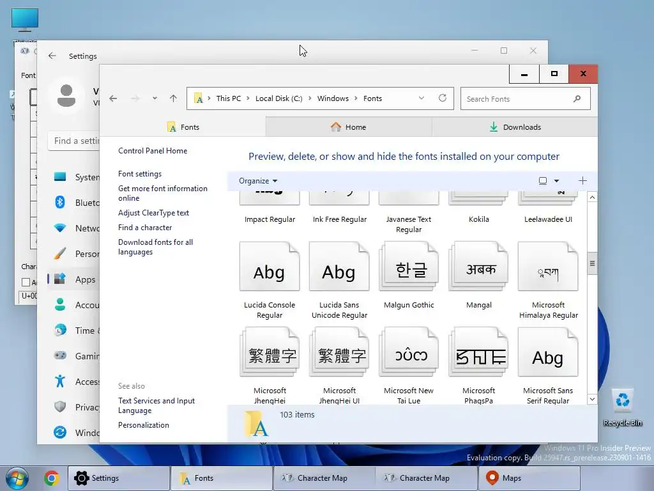Open Recycle Bin on desktop

[622, 407]
